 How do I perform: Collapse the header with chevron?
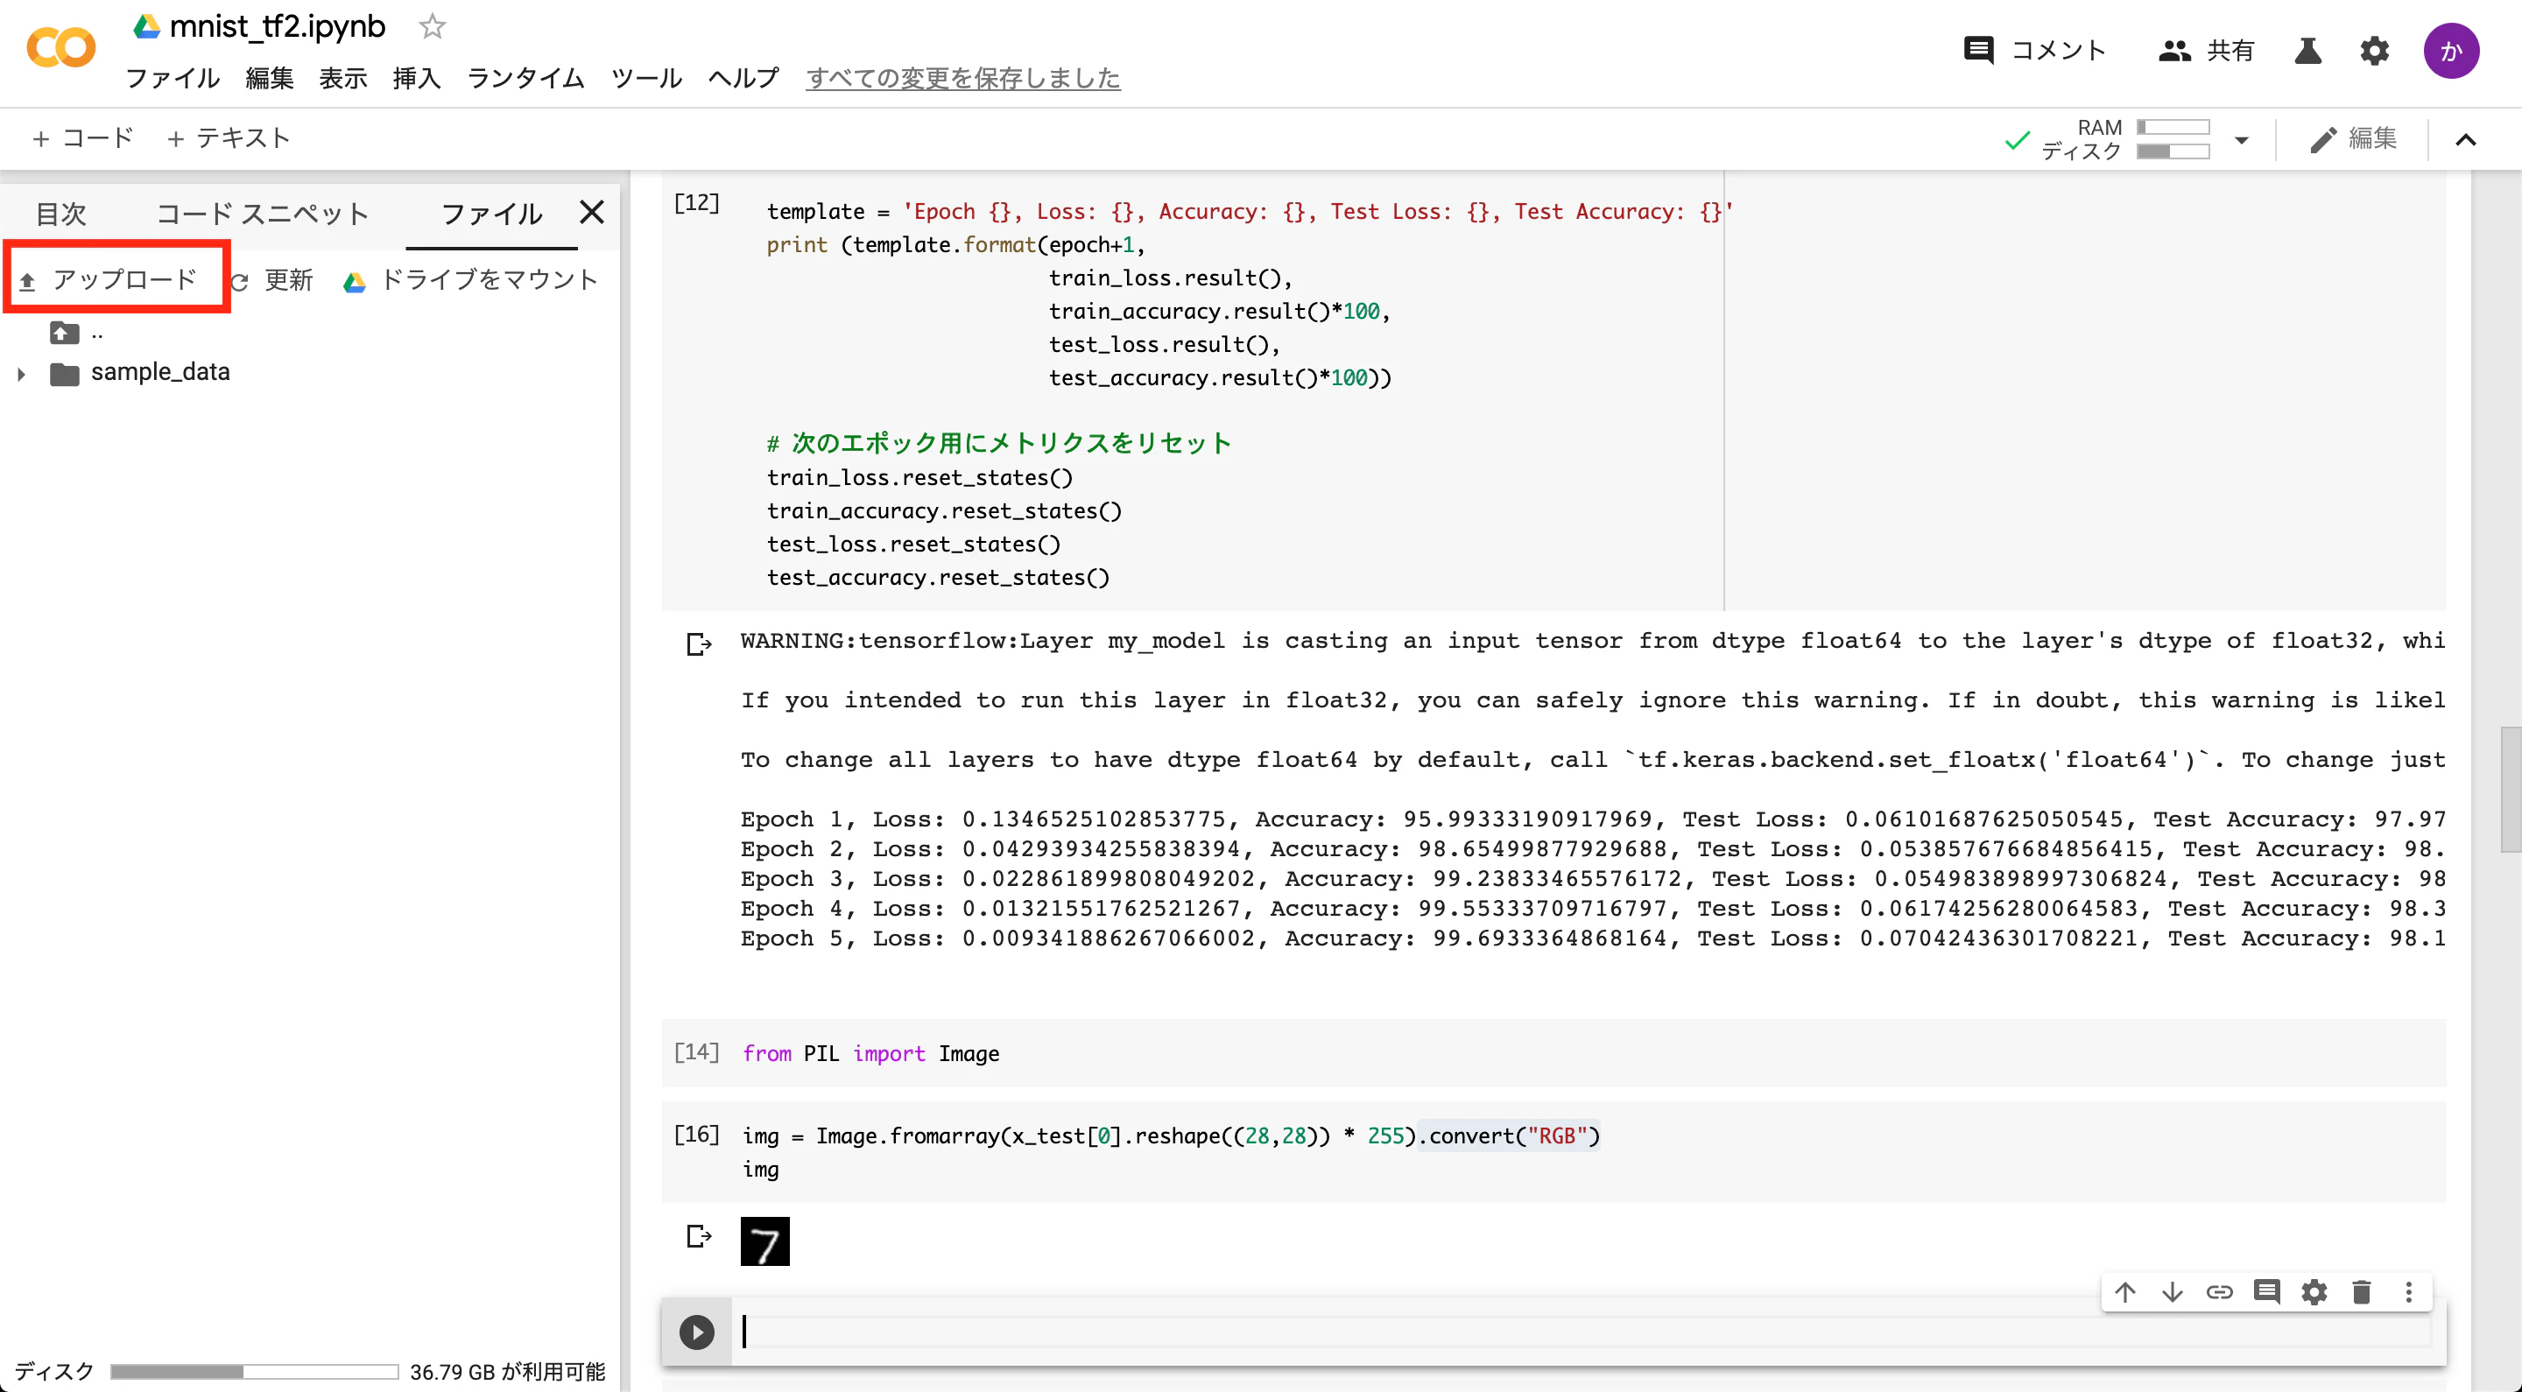pos(2465,140)
